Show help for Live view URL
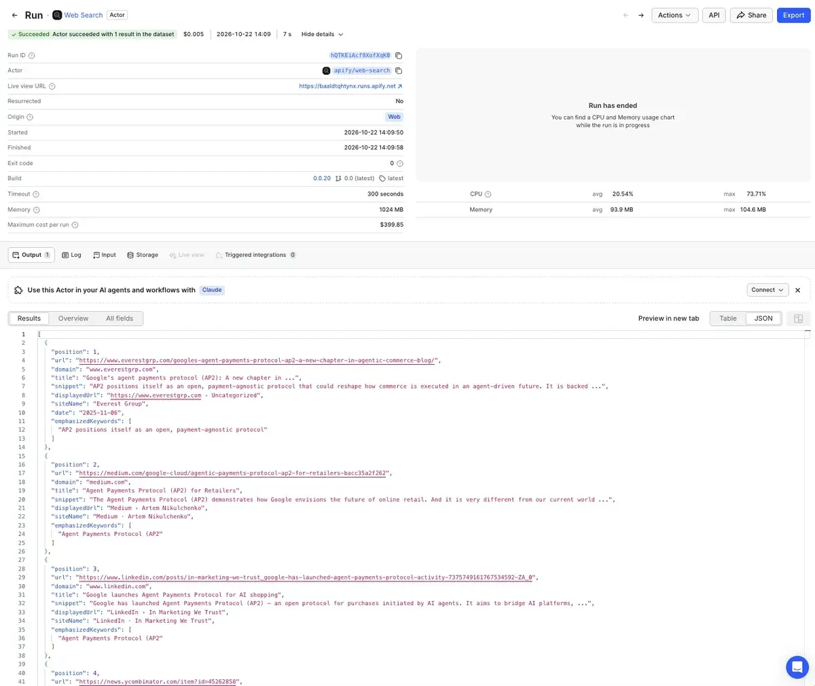The height and width of the screenshot is (686, 815). 52,86
